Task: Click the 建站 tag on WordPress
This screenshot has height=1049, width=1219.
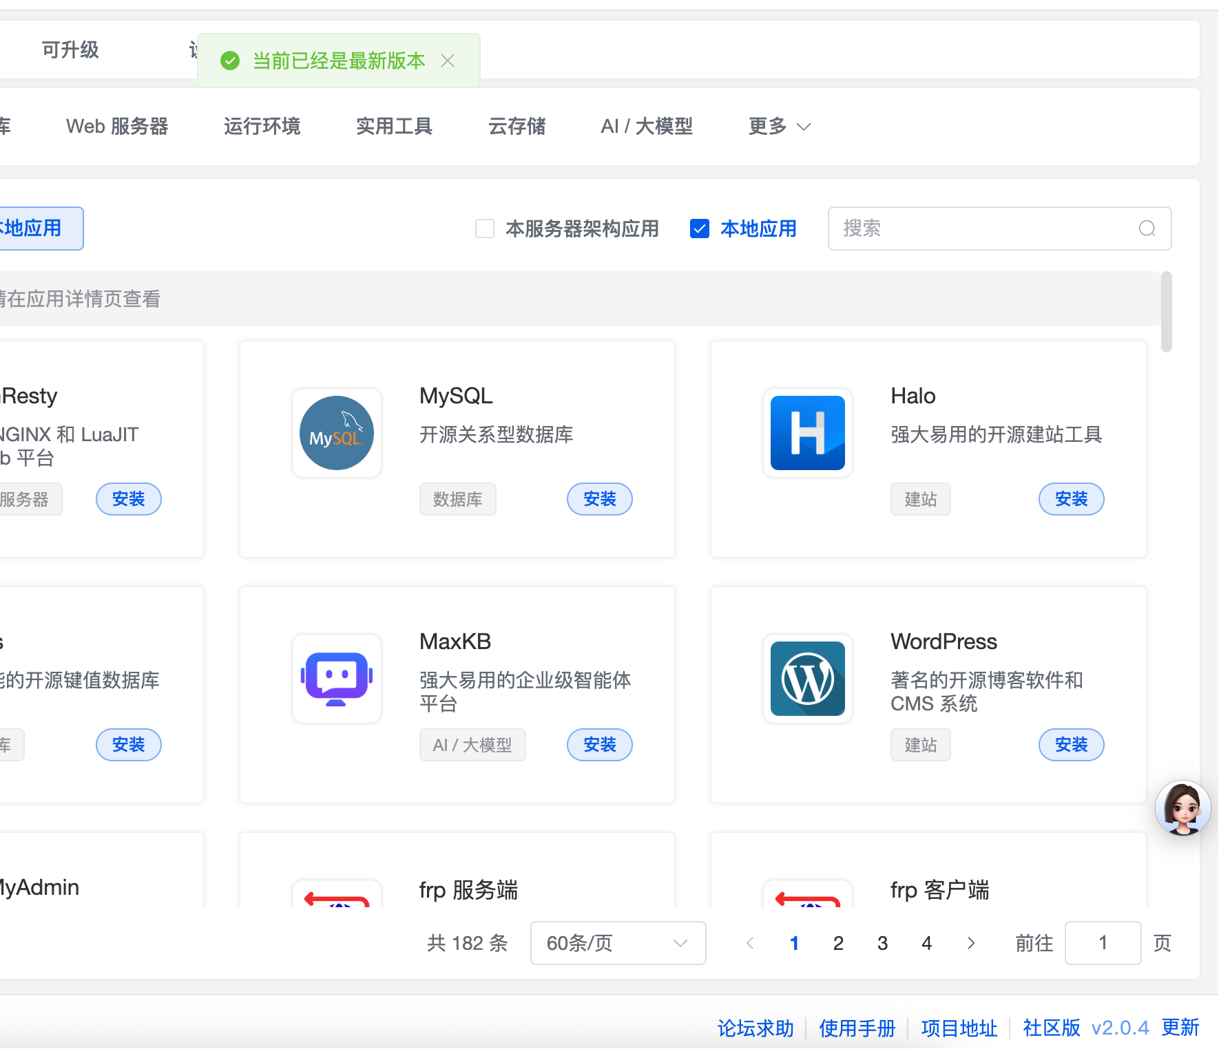Action: 921,745
